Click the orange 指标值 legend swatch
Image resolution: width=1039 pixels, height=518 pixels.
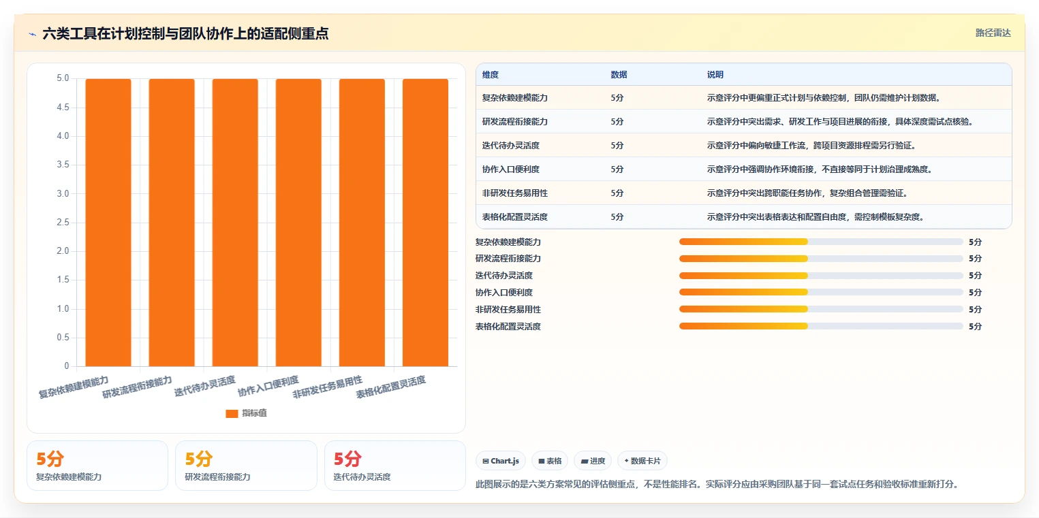point(232,413)
